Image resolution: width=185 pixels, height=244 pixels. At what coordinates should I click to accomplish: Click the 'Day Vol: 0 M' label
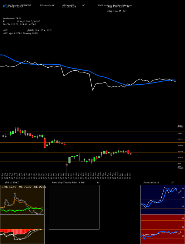tap(116, 11)
